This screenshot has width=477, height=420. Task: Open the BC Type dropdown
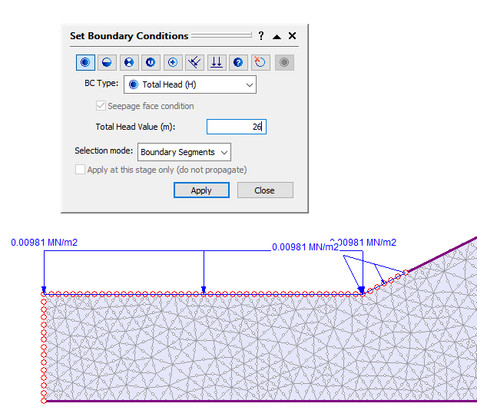click(190, 84)
